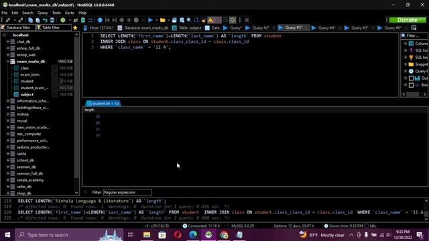Open the dropdown arrow next to Refresh icon
The image size is (429, 241).
[70, 20]
